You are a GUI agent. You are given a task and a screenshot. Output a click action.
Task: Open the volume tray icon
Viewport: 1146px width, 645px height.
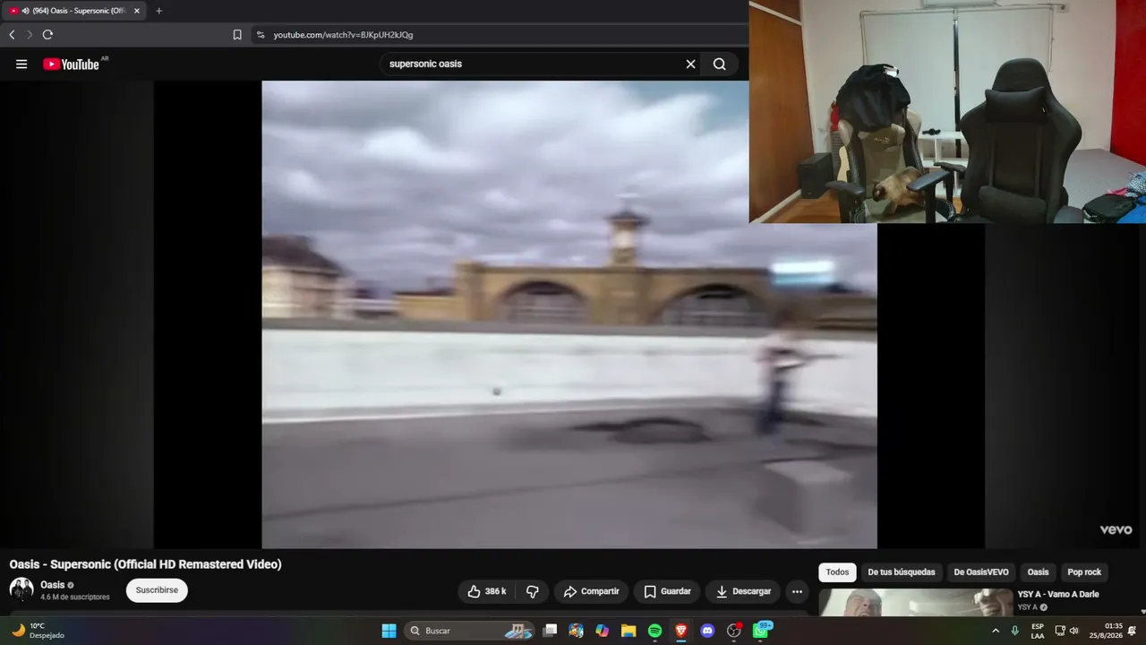coord(1074,631)
